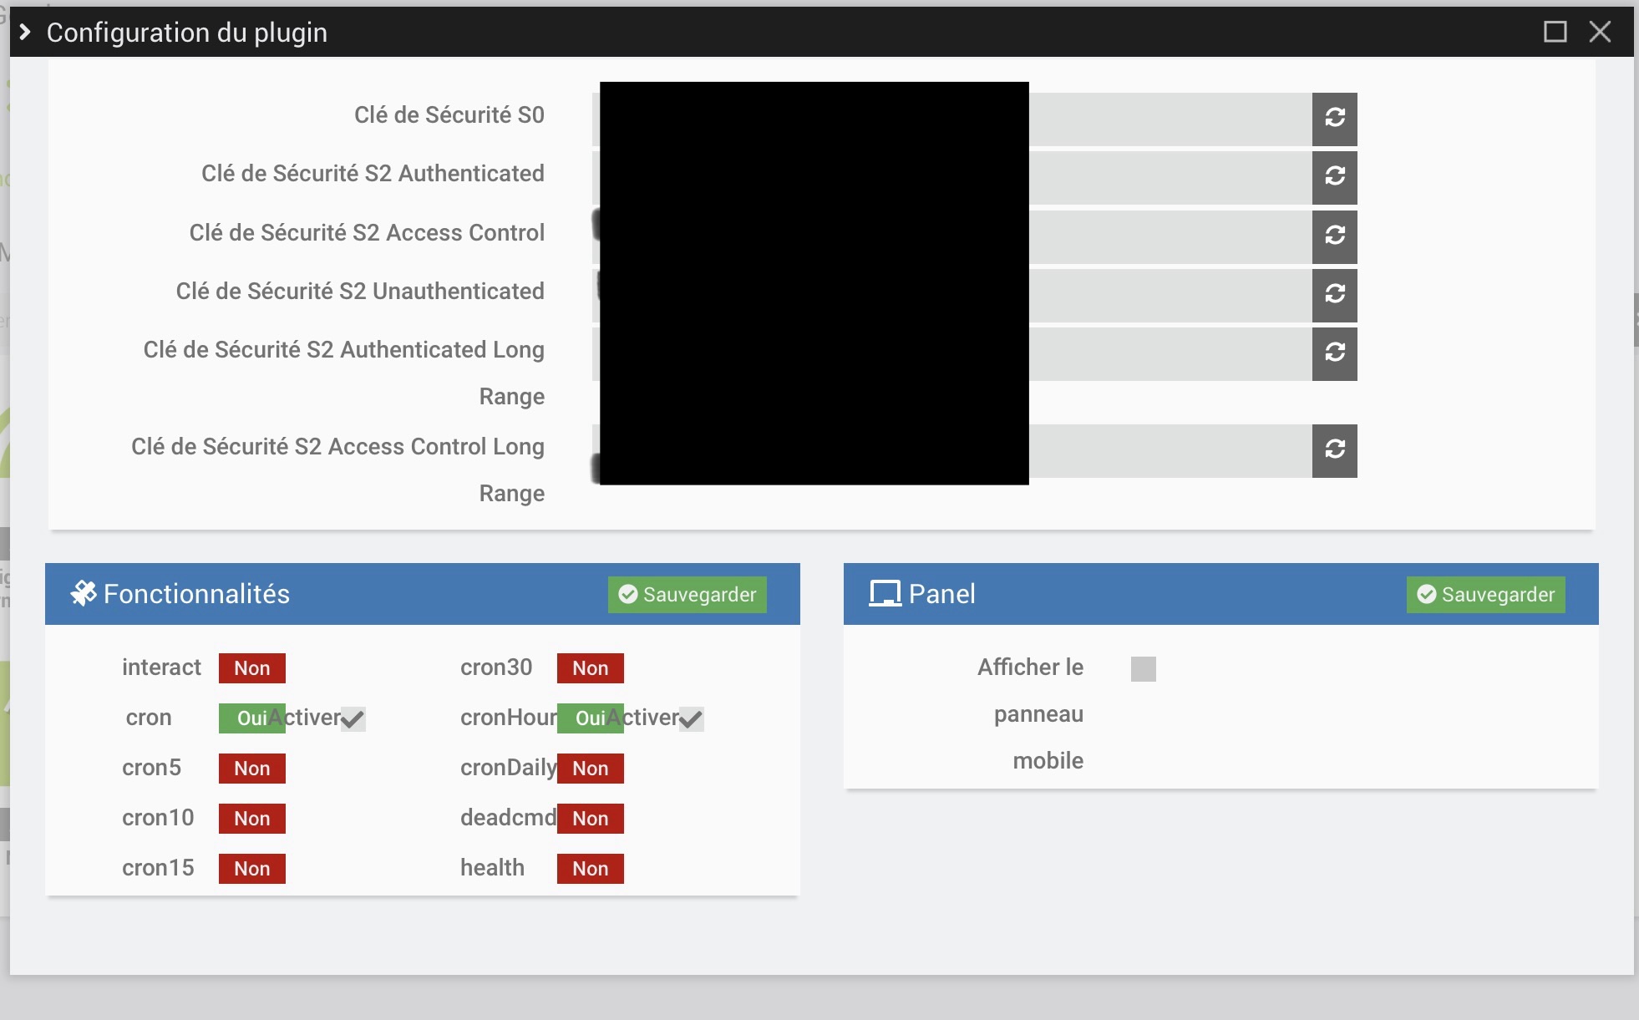1639x1020 pixels.
Task: Click the Fonctionnalités puzzle icon
Action: point(83,594)
